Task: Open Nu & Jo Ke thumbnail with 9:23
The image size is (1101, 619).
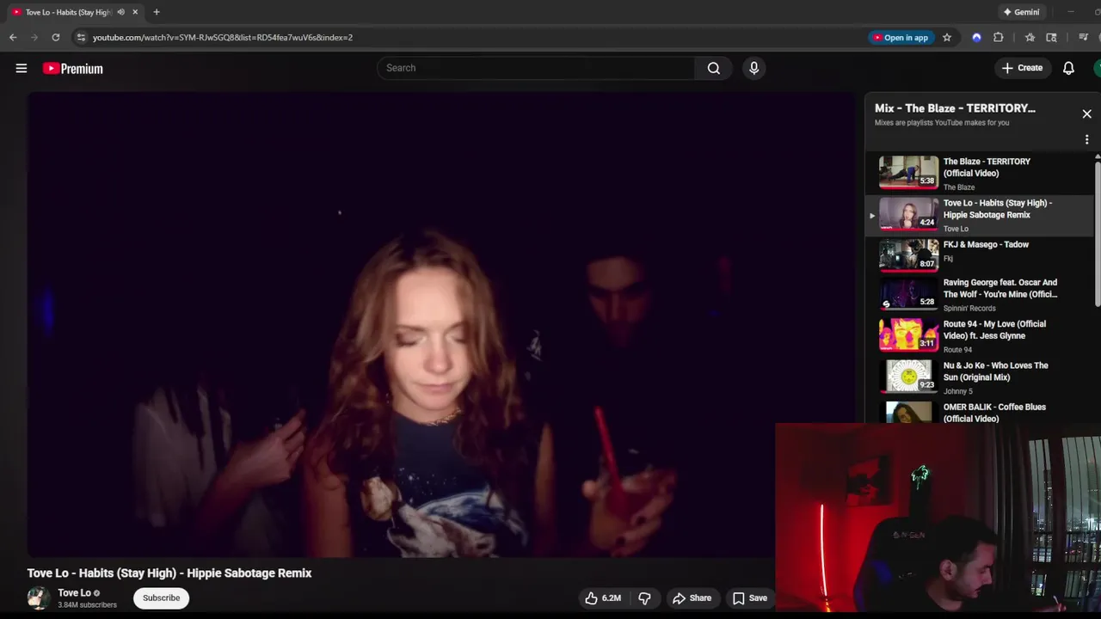Action: coord(908,376)
